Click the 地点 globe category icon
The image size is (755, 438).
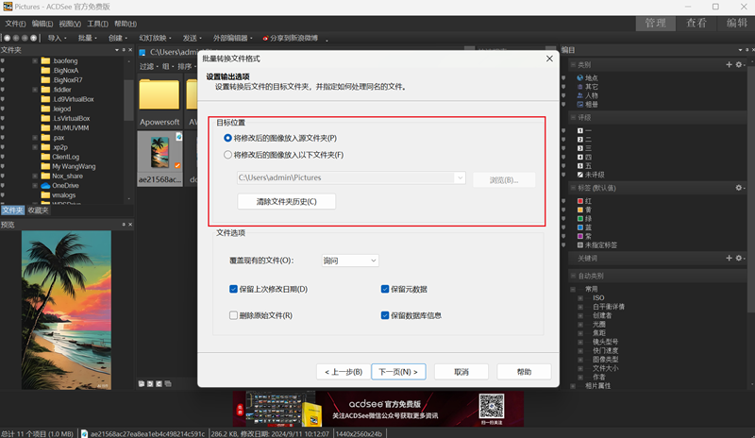pyautogui.click(x=580, y=77)
